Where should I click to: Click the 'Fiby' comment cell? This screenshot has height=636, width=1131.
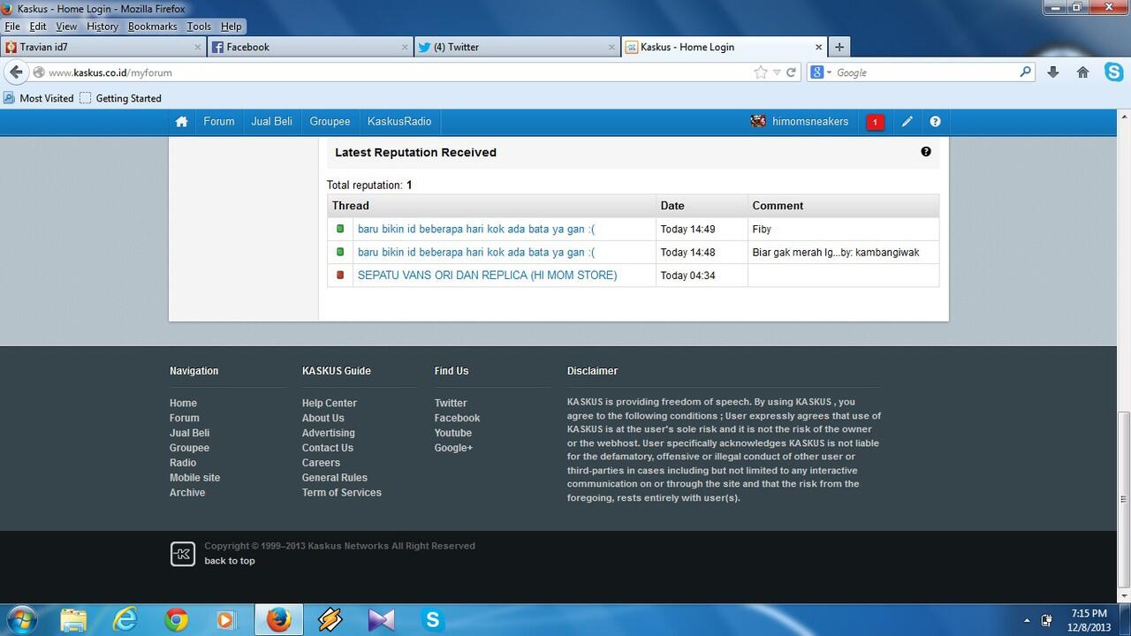click(x=843, y=229)
